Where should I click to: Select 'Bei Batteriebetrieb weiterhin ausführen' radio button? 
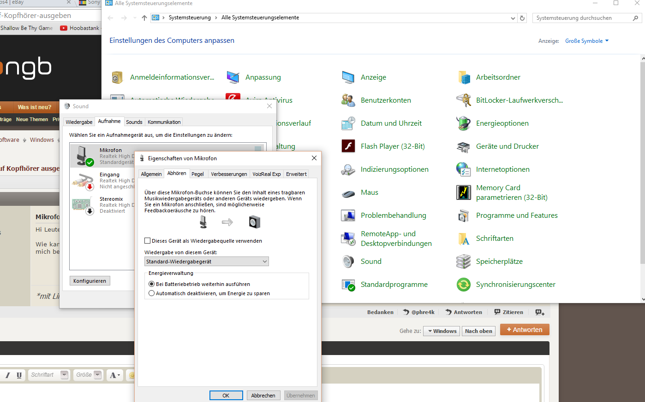152,284
